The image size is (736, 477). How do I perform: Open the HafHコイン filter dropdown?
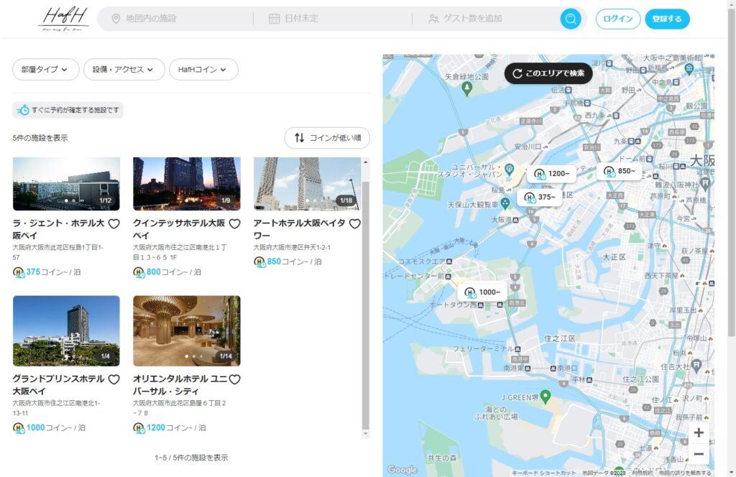click(203, 70)
